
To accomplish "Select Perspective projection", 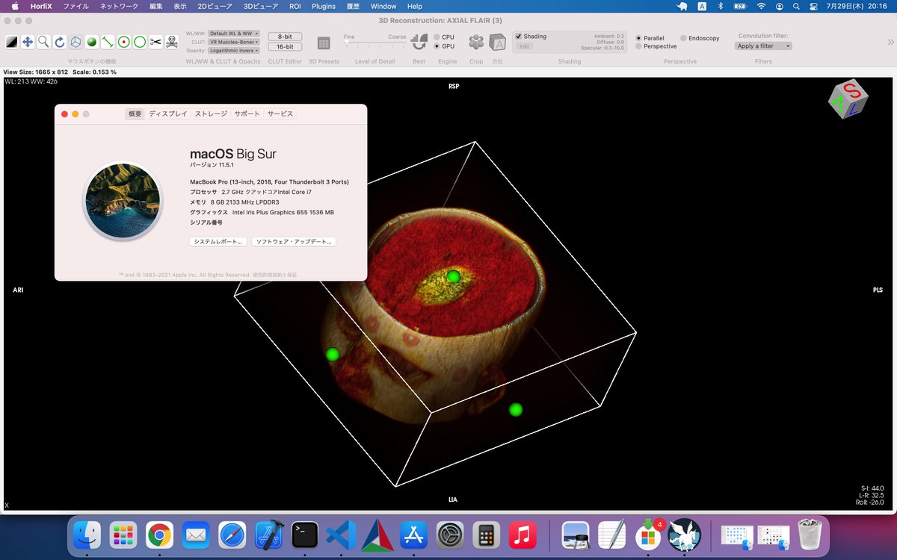I will tap(638, 46).
